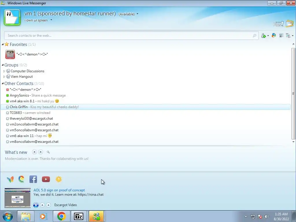Screen dimensions: 296x222
Task: Select Chris Griffin contact
Action: (x=145, y=107)
